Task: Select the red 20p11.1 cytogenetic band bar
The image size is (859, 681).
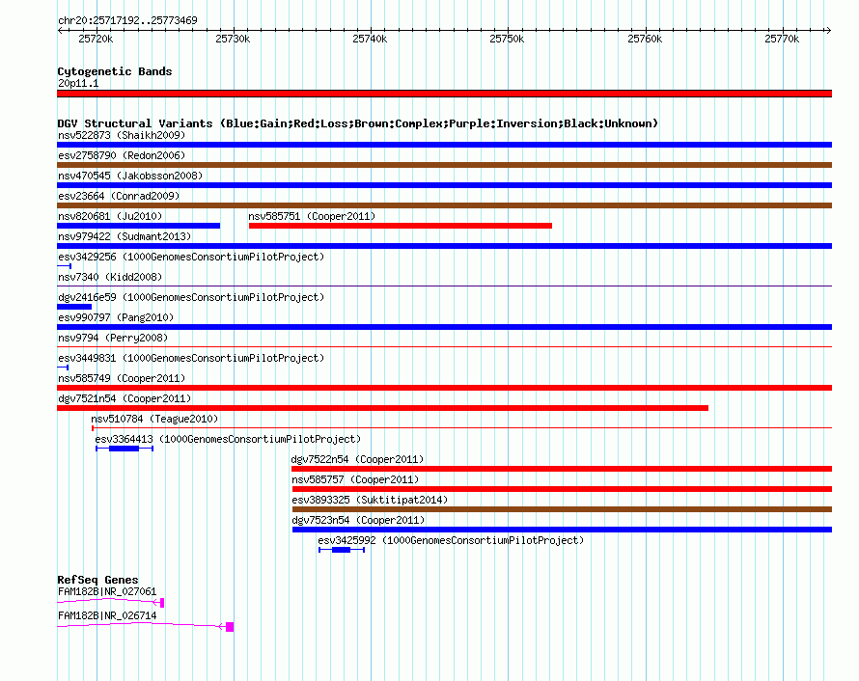Action: 444,94
